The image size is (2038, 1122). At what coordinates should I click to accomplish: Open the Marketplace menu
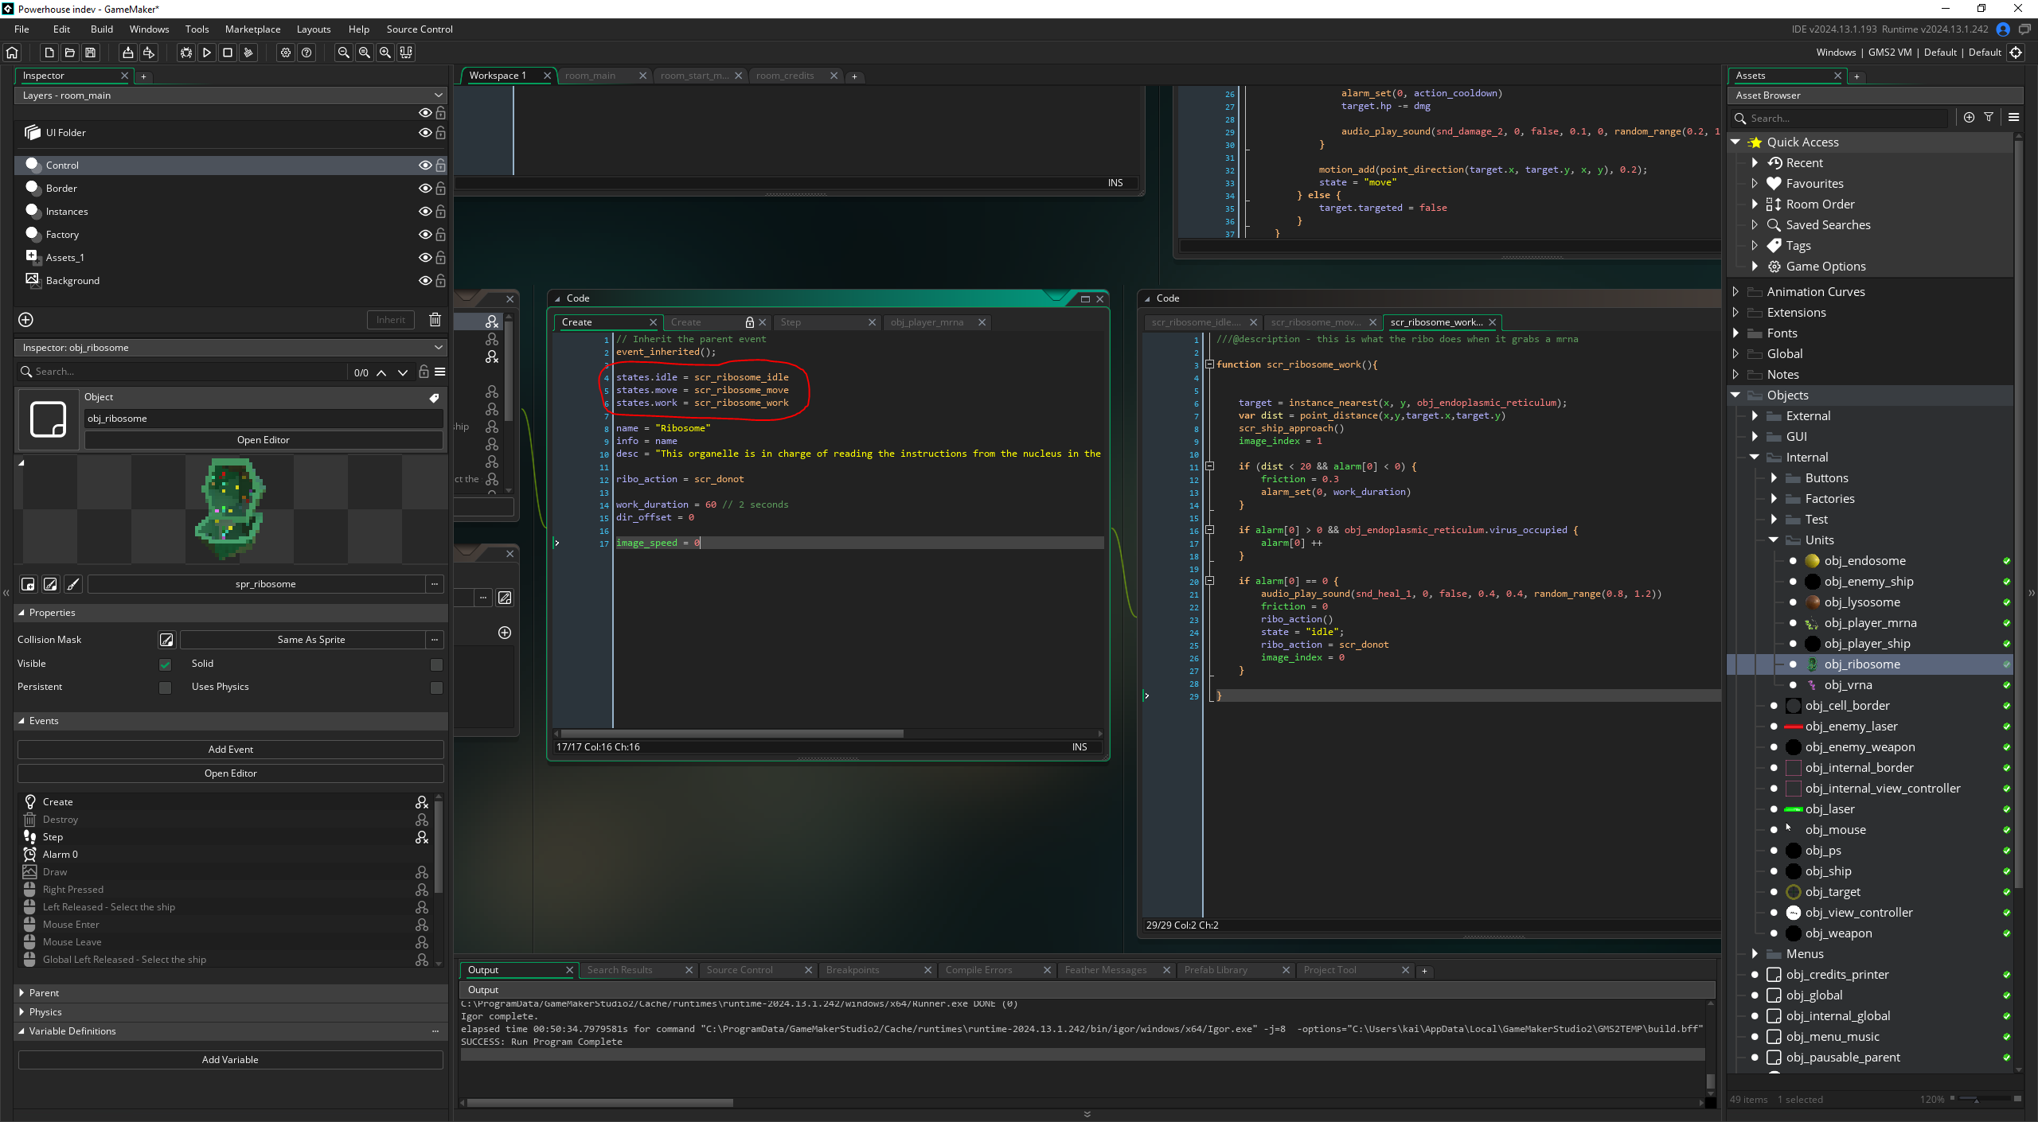coord(253,29)
